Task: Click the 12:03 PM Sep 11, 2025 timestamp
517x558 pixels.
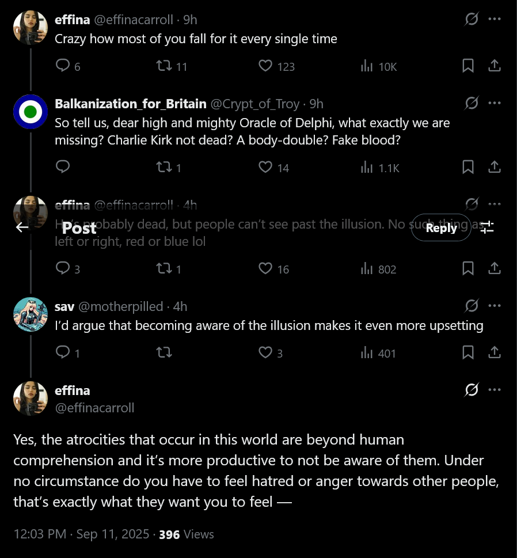Action: [x=81, y=534]
